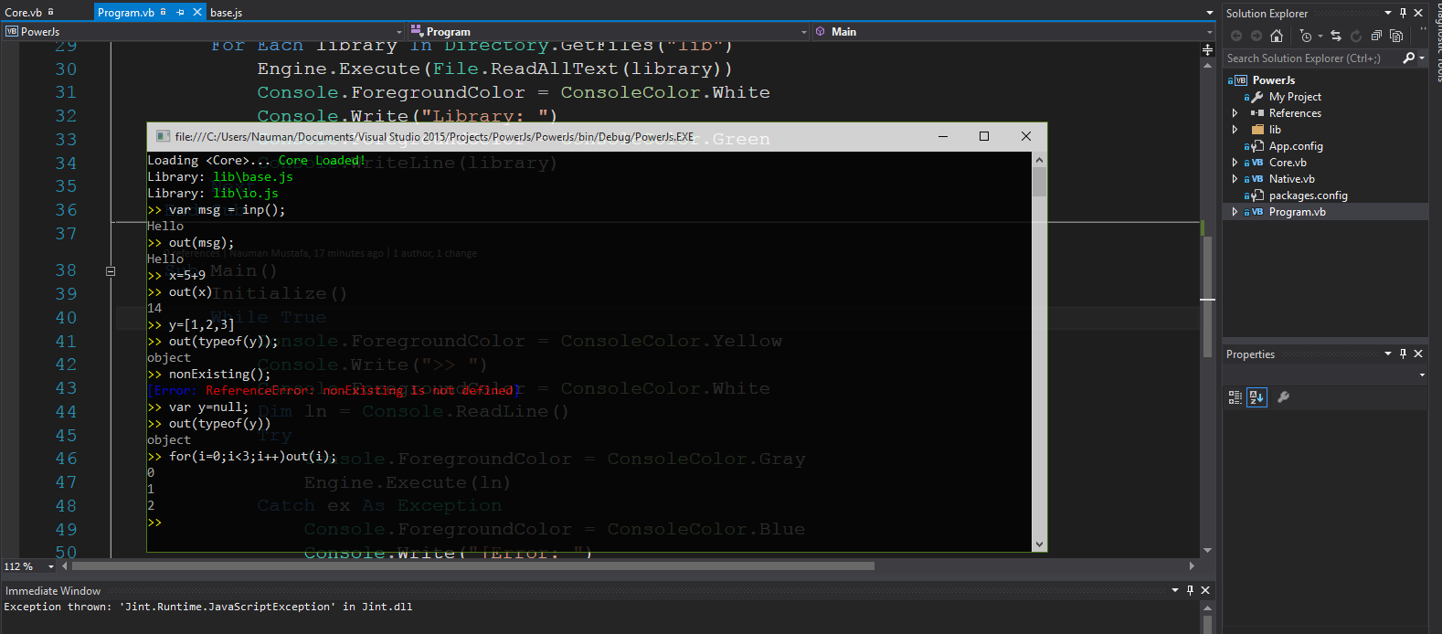Open the Diagnostic Tools side tab

(1437, 41)
